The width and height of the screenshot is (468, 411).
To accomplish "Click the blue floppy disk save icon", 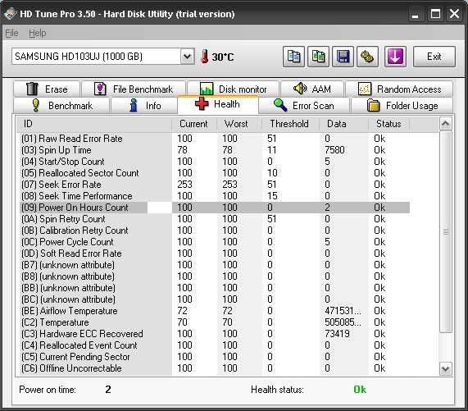I will tap(343, 57).
